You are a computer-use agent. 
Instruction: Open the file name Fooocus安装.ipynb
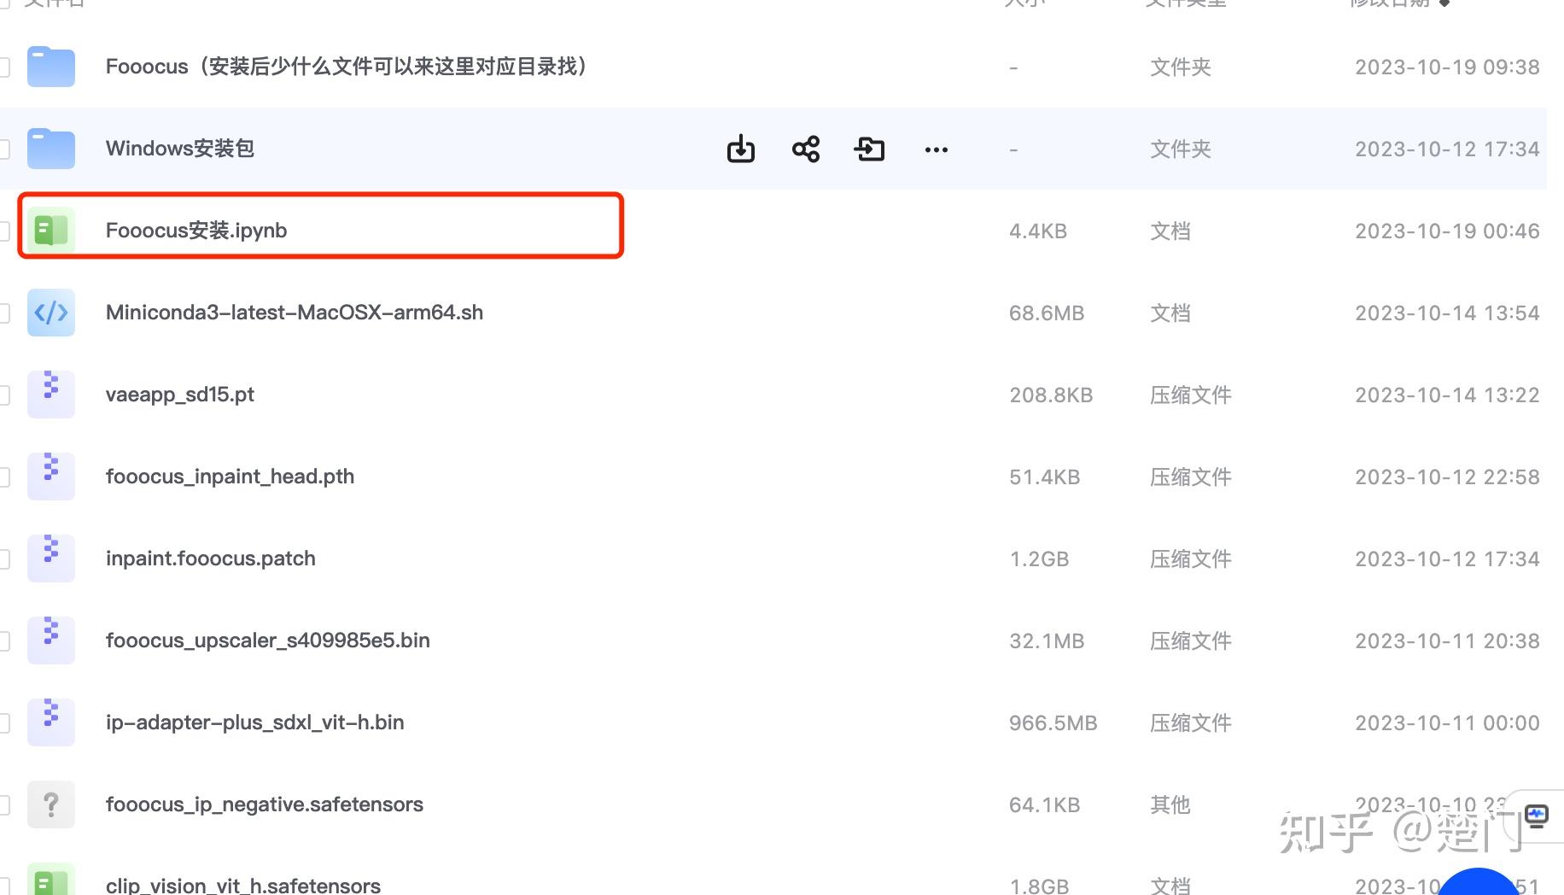click(196, 231)
